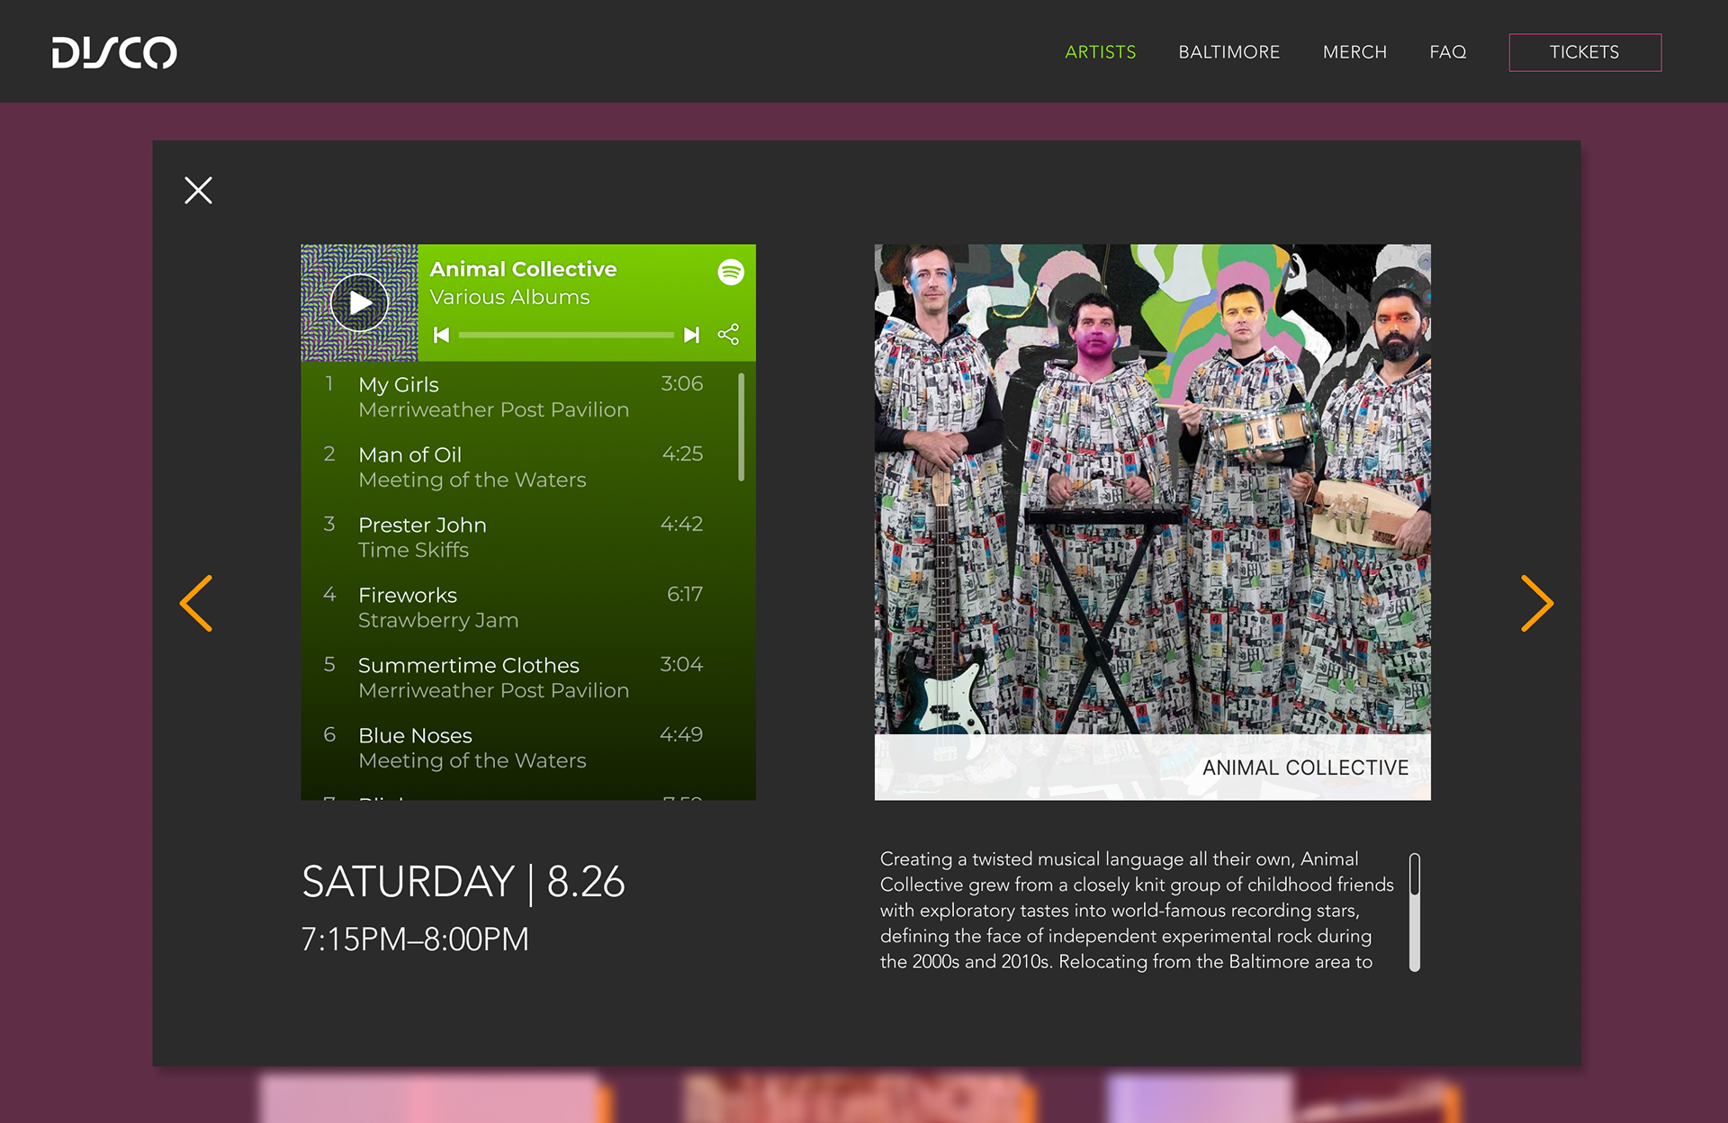Open the MERCH nav item
The width and height of the screenshot is (1728, 1123).
coord(1354,52)
